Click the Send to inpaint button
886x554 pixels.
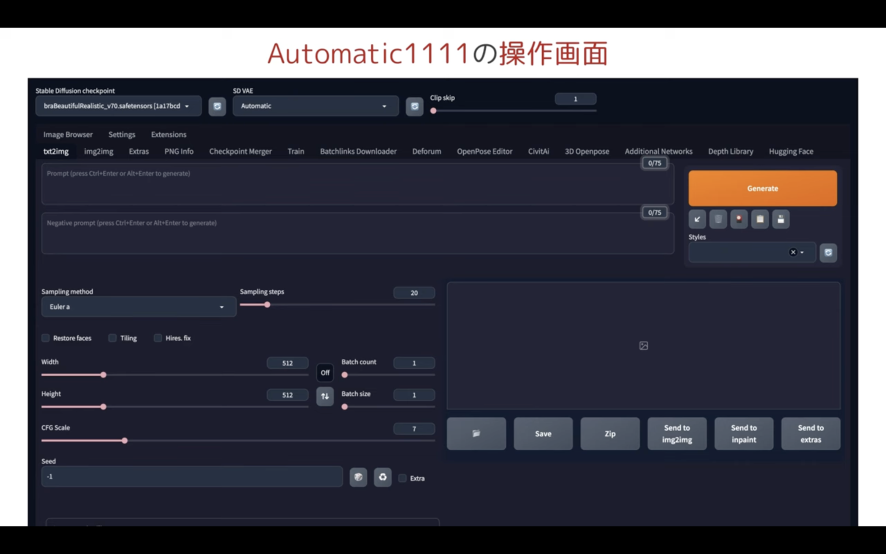coord(744,433)
